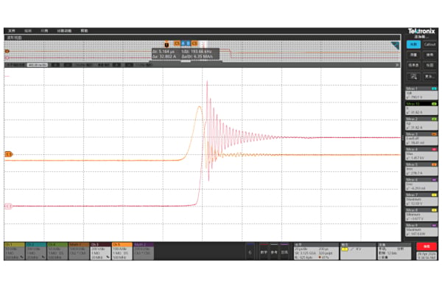The image size is (442, 295).
Task: Click the Plot button beside Results Table
Action: (429, 65)
